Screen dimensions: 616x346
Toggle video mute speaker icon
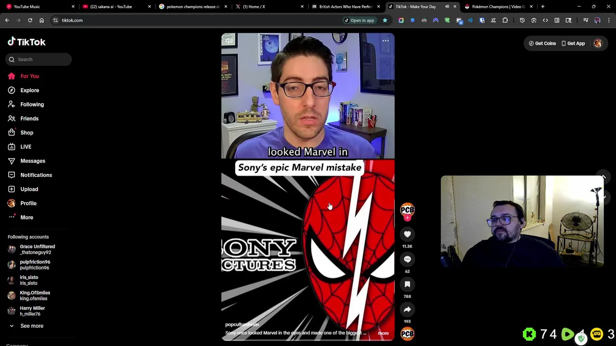[x=229, y=41]
